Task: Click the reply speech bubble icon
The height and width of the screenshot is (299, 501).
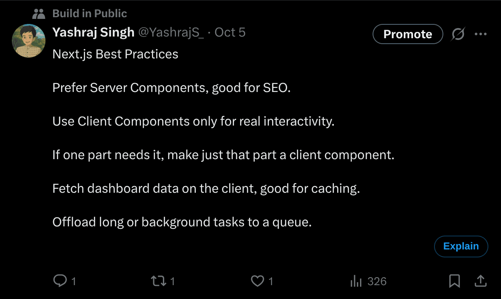Action: (60, 281)
